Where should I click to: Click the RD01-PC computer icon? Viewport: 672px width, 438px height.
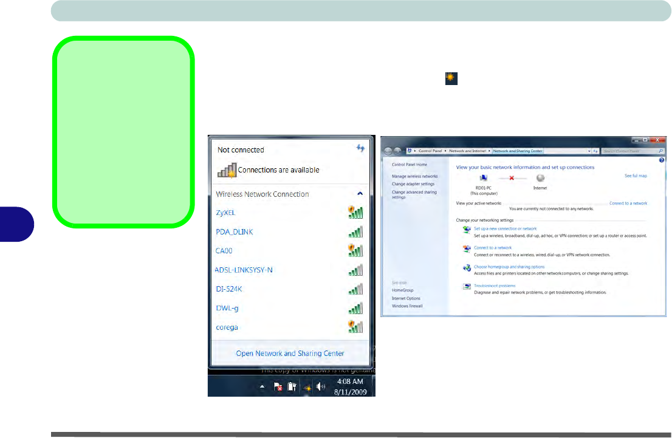click(x=484, y=178)
